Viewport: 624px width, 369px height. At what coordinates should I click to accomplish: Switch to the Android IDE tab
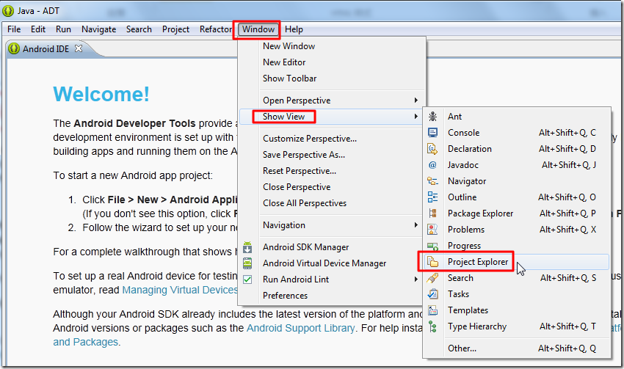[x=46, y=49]
